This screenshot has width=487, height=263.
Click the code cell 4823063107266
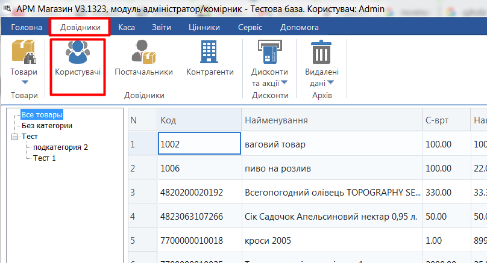(x=200, y=216)
